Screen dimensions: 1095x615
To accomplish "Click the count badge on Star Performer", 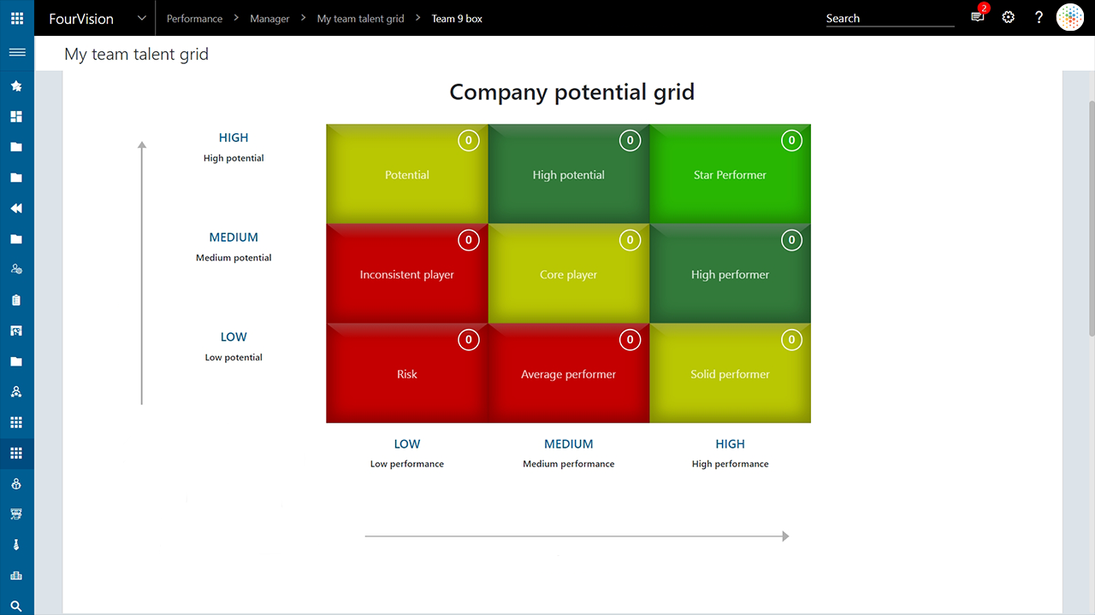I will tap(791, 140).
